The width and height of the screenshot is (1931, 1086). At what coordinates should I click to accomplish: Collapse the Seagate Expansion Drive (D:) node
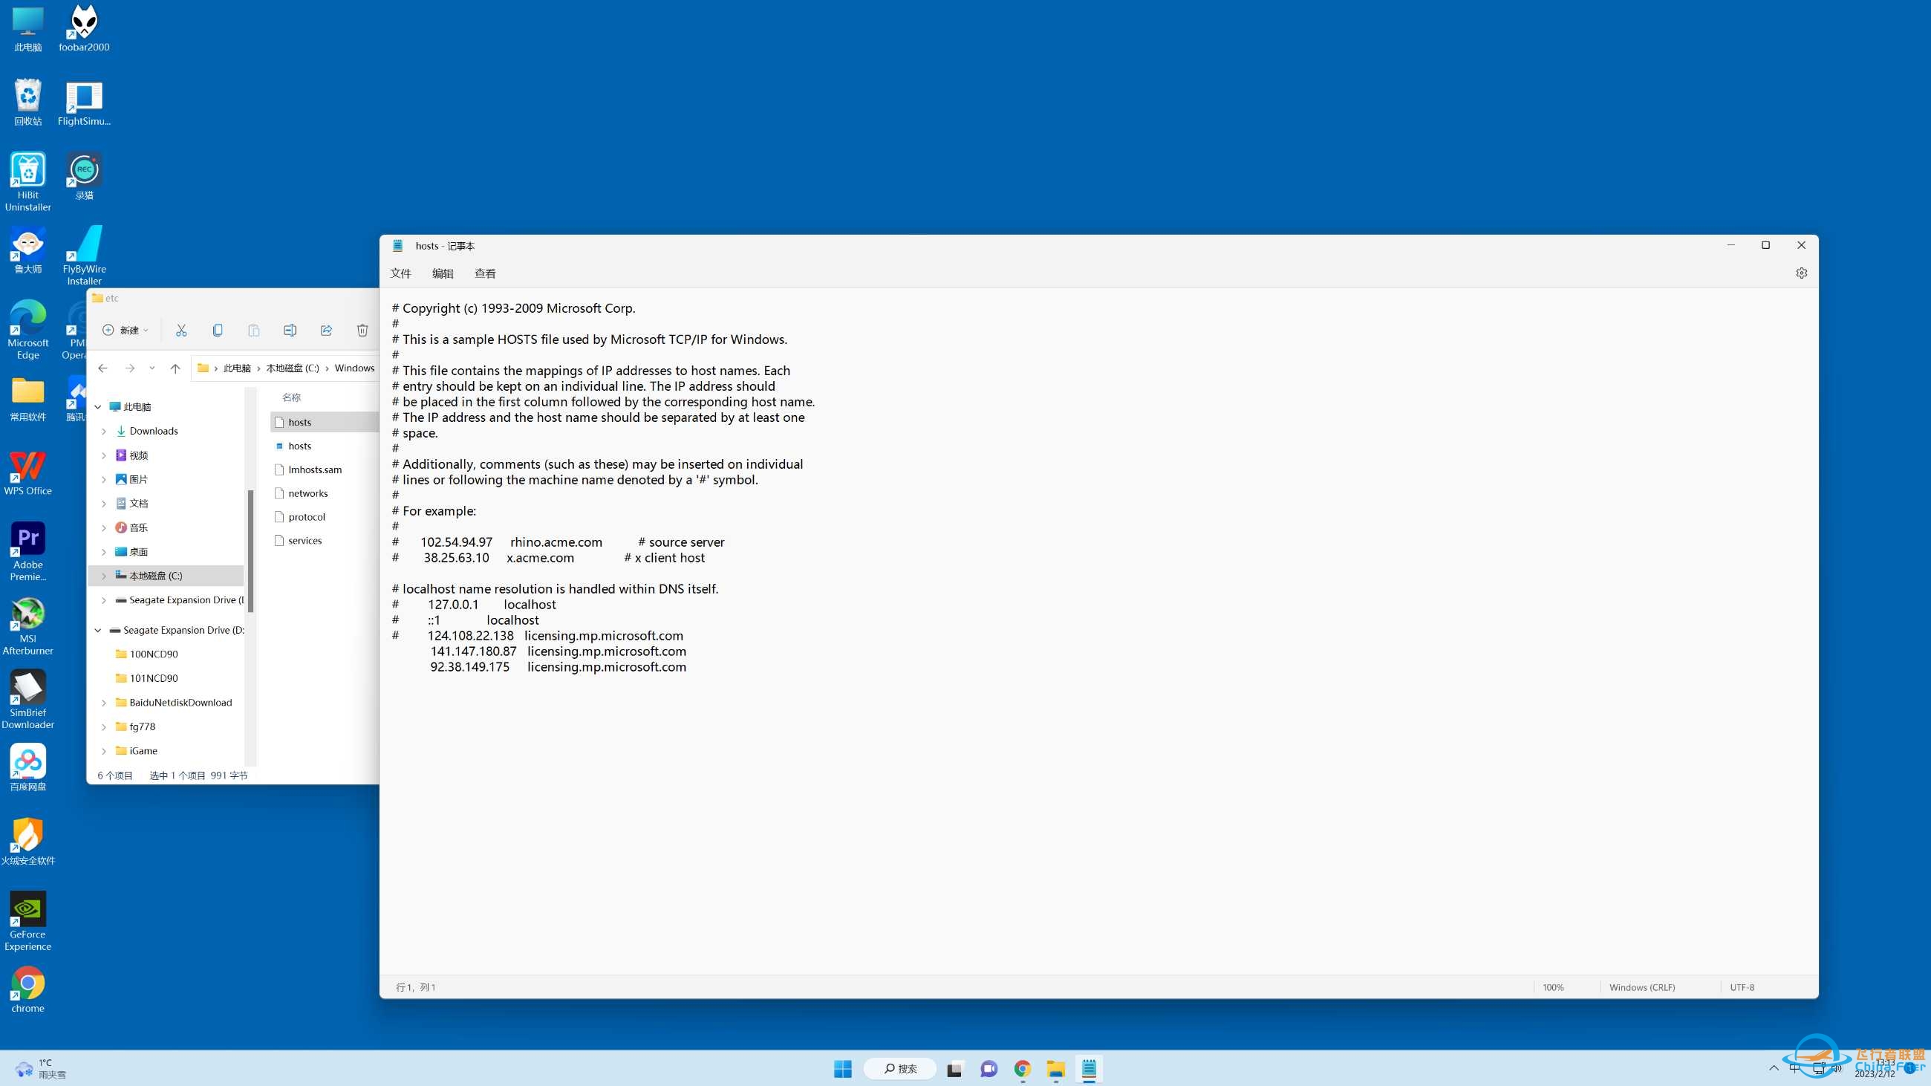97,630
